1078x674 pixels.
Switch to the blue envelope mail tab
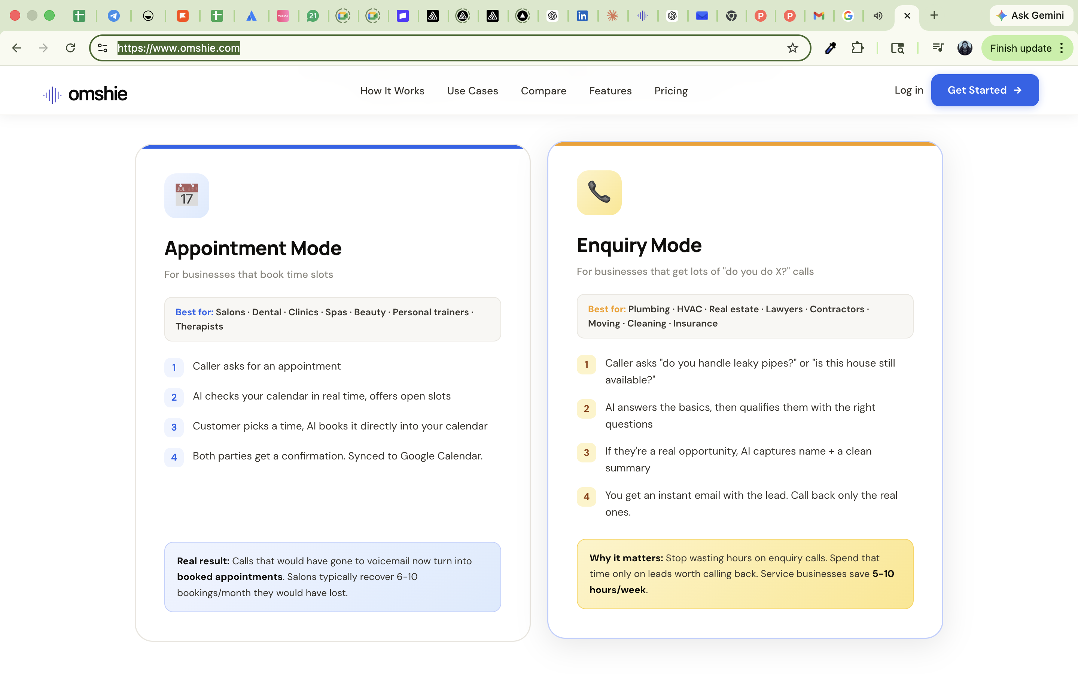coord(702,16)
